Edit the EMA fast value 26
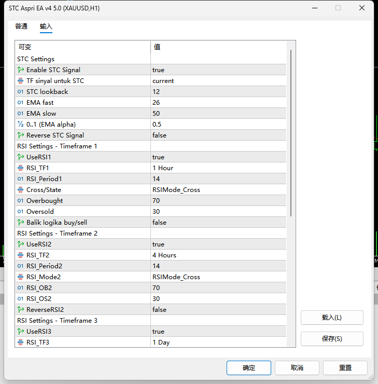 tap(218, 103)
